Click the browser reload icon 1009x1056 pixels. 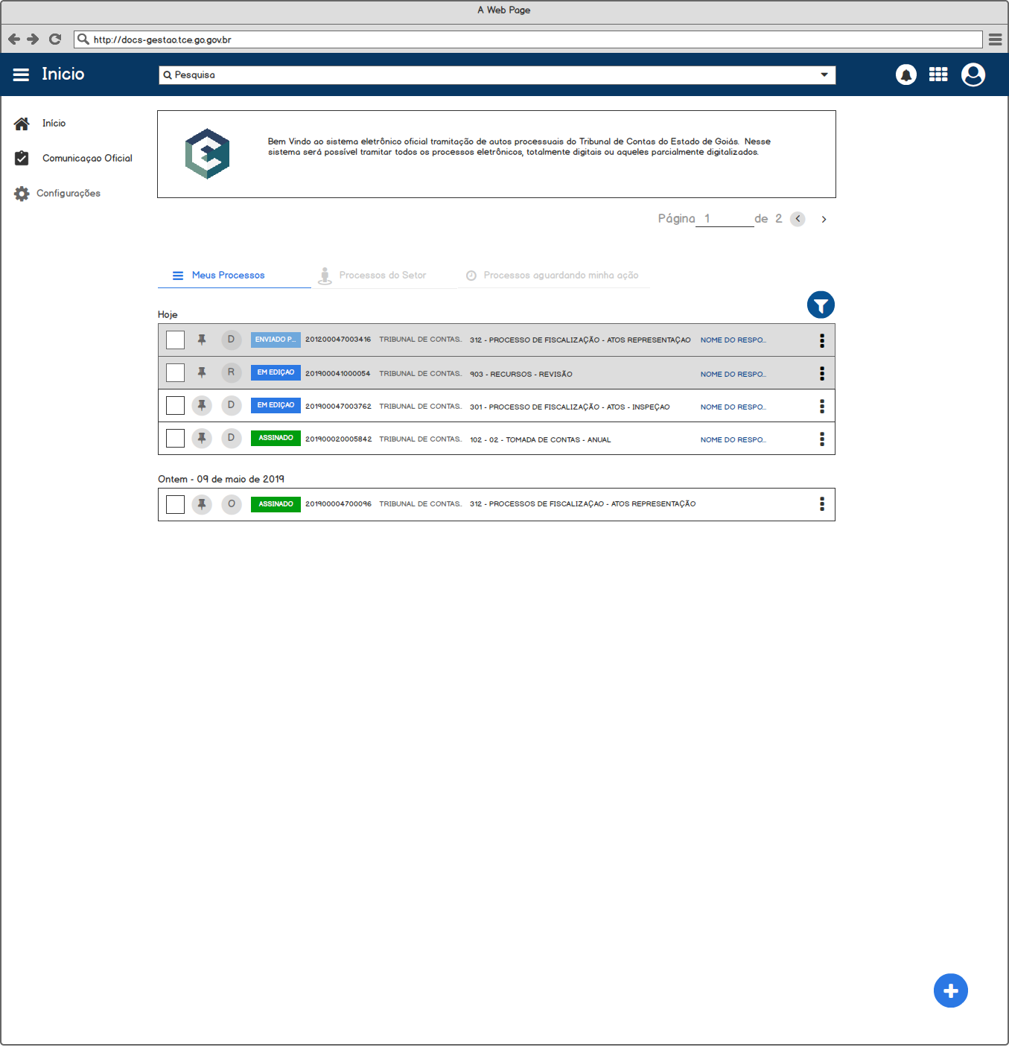coord(55,39)
